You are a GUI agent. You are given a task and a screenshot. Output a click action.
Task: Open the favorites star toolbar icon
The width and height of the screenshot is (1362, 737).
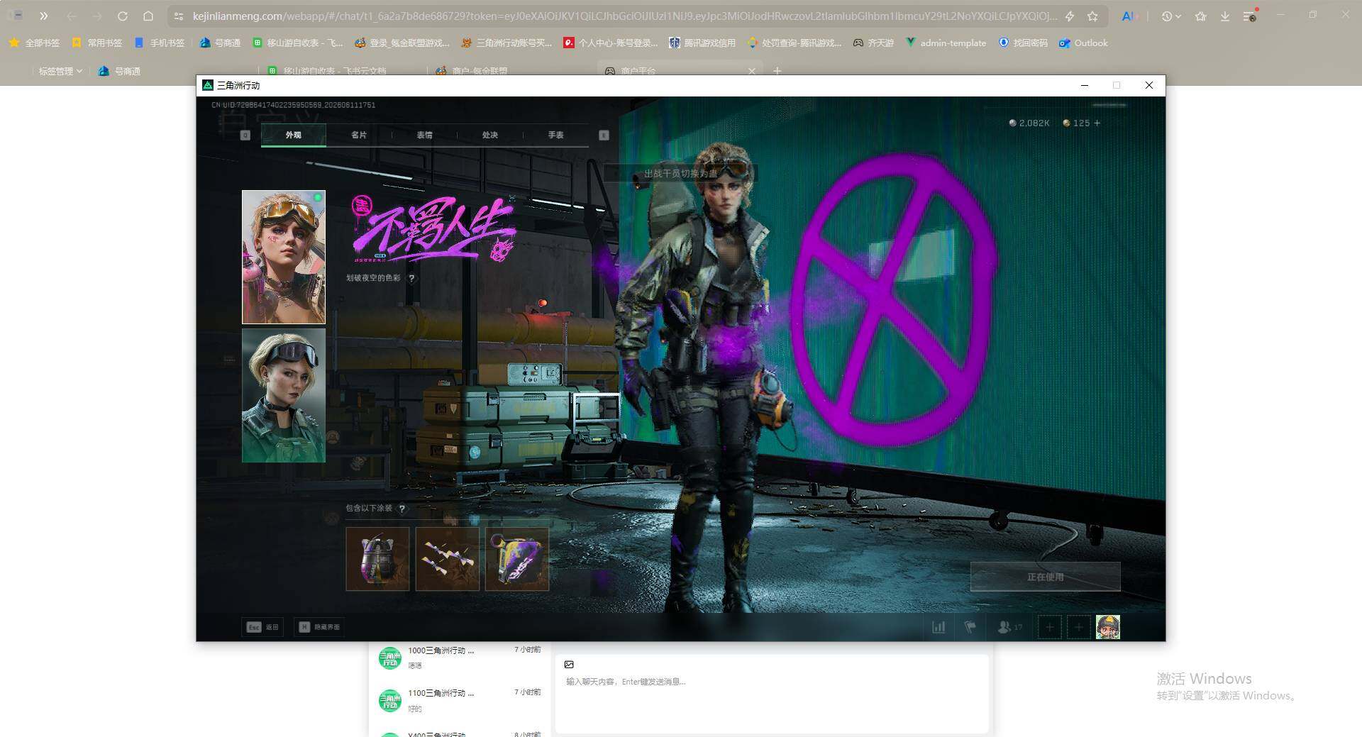click(x=1200, y=16)
